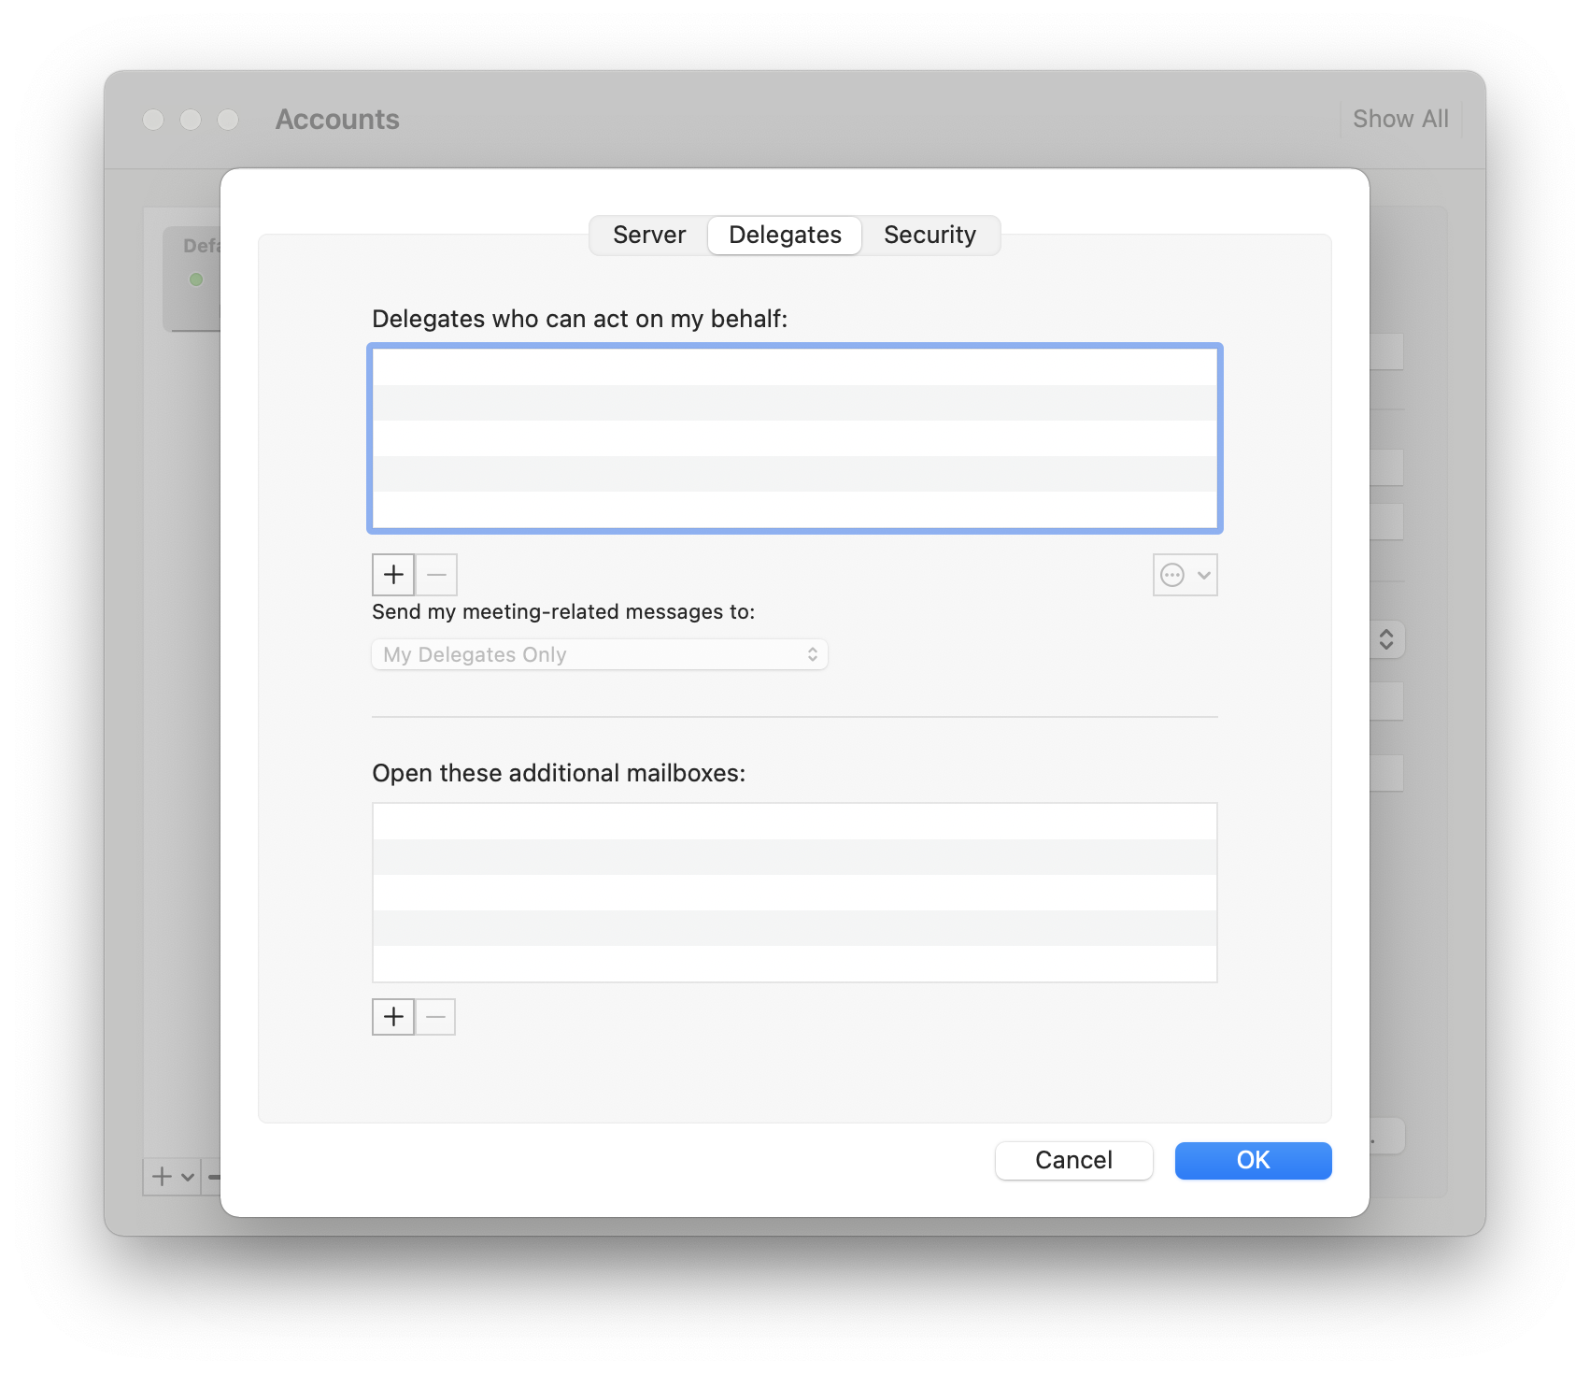Expand the My Delegates Only dropdown
This screenshot has height=1374, width=1590.
coord(600,654)
